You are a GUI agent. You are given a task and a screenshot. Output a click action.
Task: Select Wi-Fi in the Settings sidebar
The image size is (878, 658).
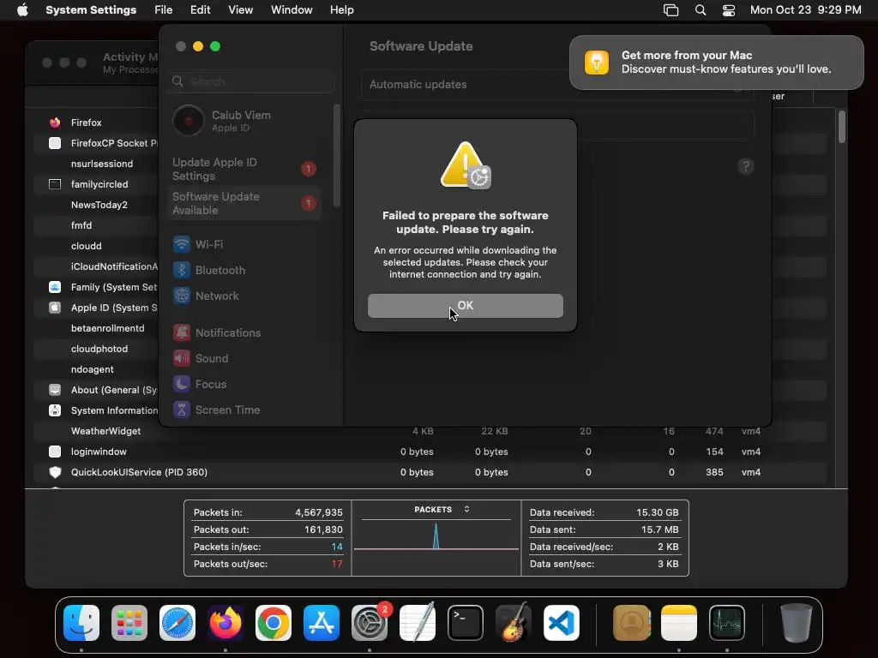click(x=244, y=244)
